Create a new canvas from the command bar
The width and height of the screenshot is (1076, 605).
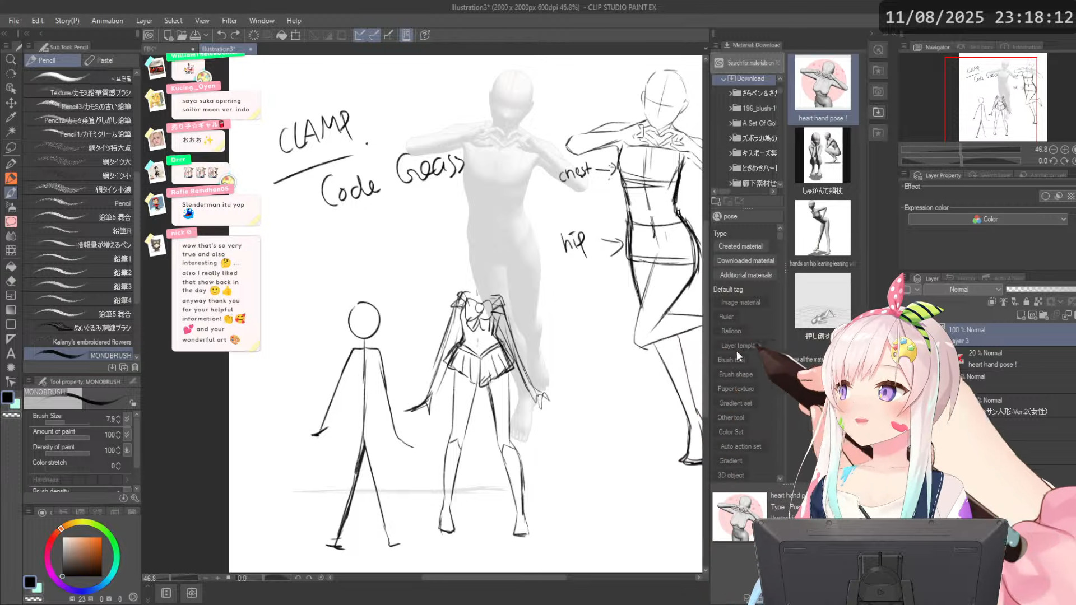[168, 35]
